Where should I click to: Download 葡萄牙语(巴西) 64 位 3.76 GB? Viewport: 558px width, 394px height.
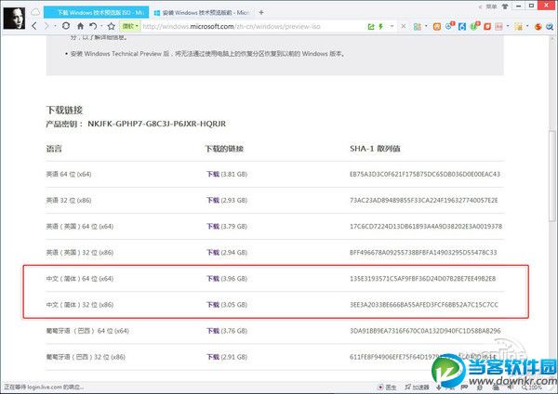(213, 331)
